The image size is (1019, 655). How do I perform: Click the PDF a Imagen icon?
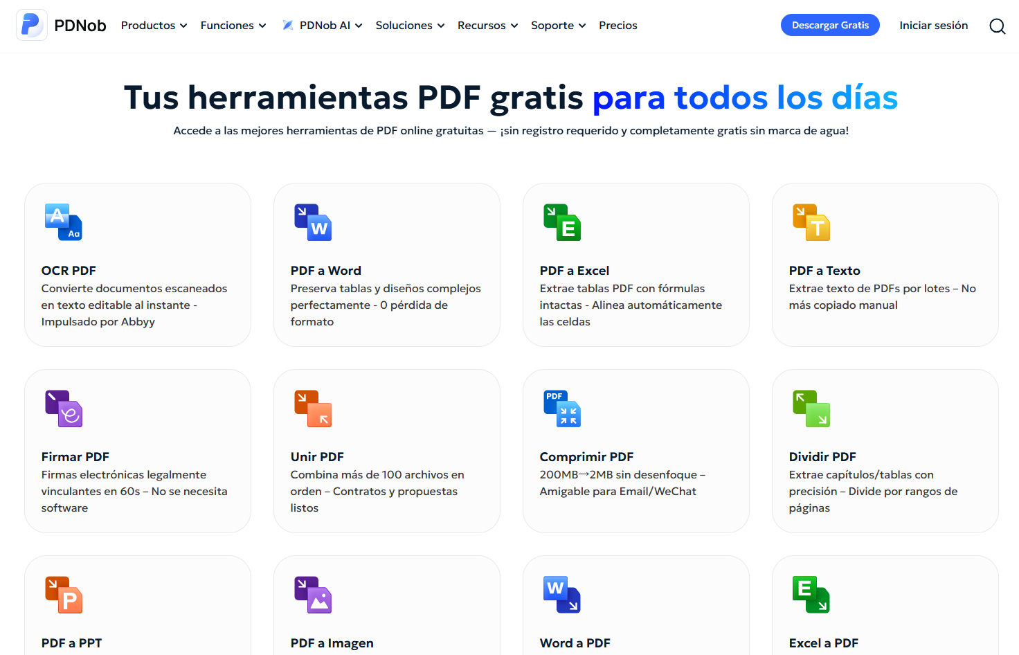(x=313, y=595)
